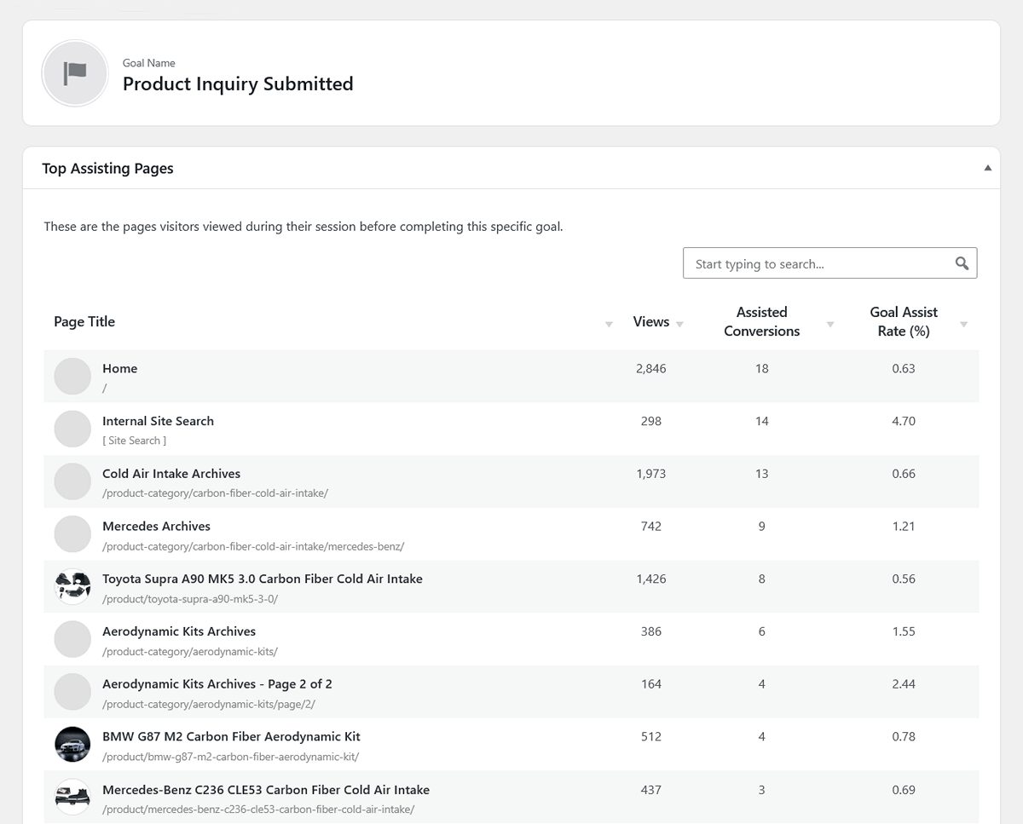Click the Aerodynamic Kits Archives placeholder avatar
Viewport: 1023px width, 824px height.
72,639
